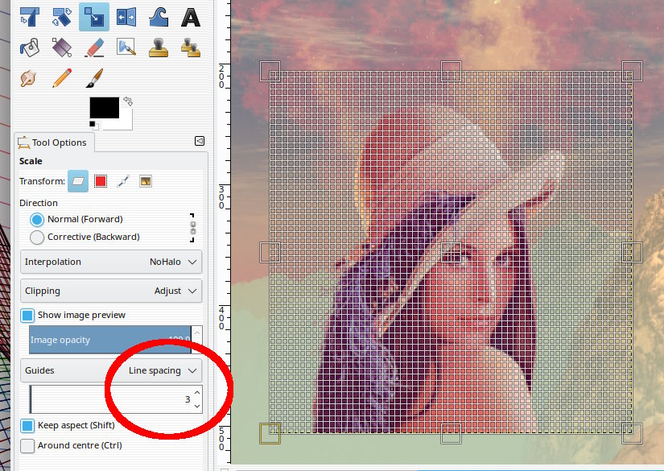
Task: Click the top-middle scale handle on canvas
Action: tap(451, 71)
